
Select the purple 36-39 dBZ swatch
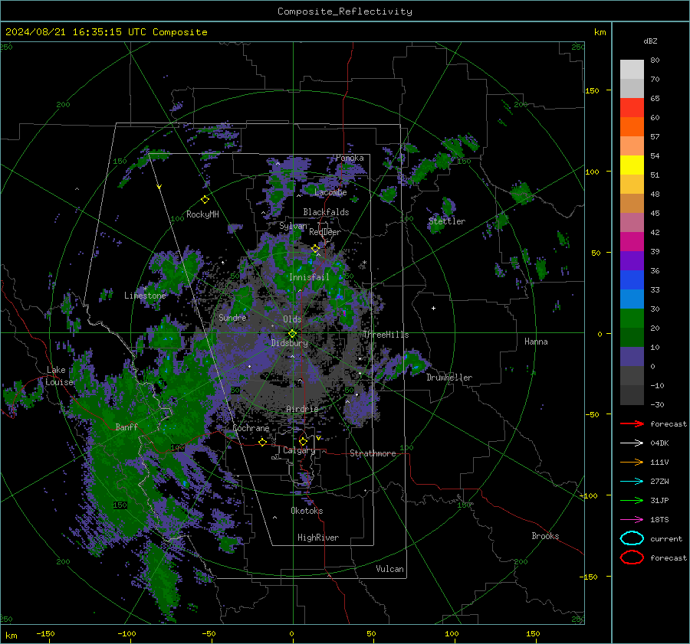point(632,261)
